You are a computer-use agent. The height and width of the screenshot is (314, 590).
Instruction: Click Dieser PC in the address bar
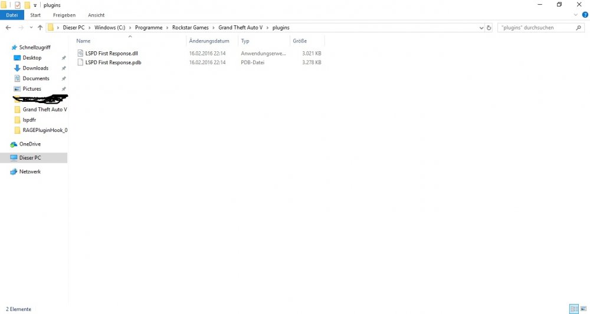(x=73, y=28)
